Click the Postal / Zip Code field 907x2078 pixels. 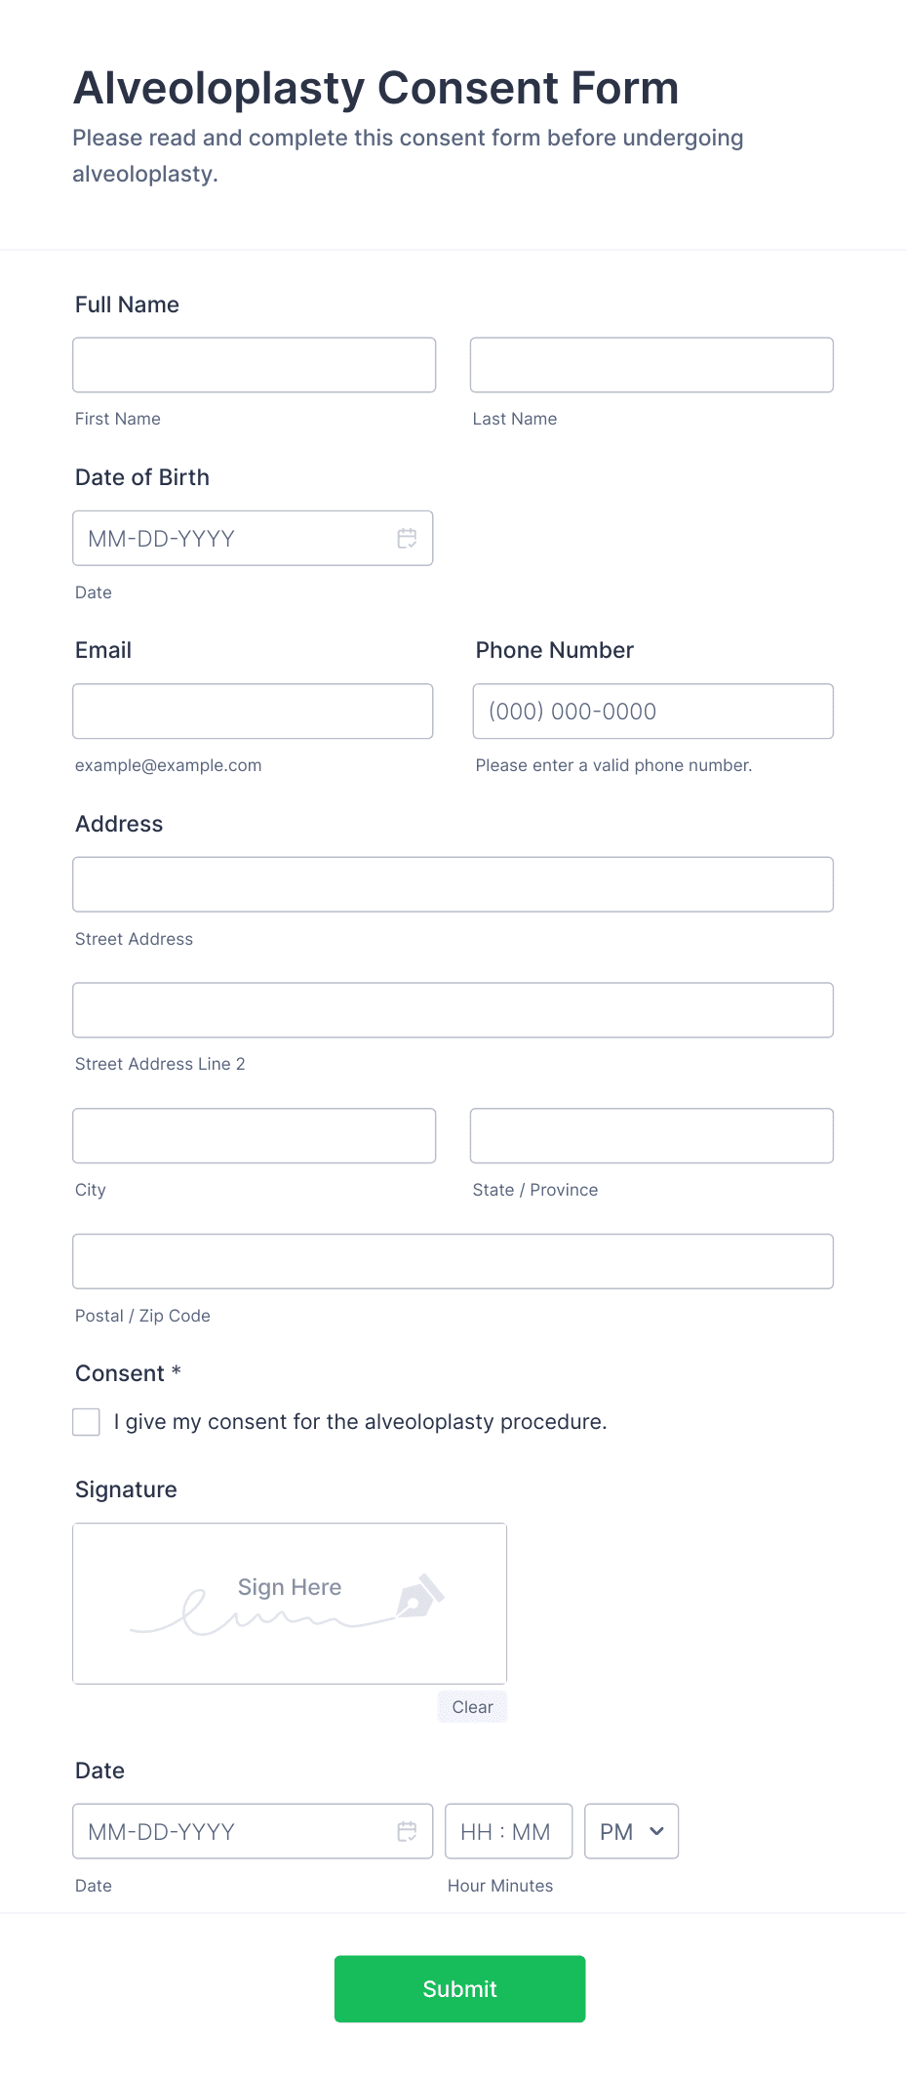click(453, 1261)
